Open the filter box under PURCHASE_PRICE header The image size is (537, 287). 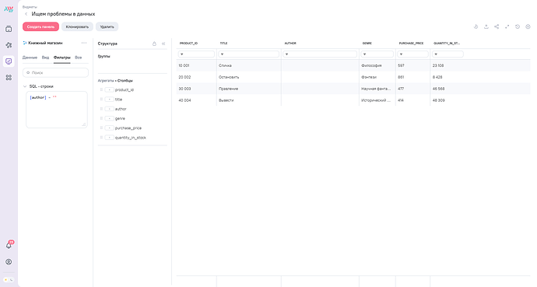412,54
